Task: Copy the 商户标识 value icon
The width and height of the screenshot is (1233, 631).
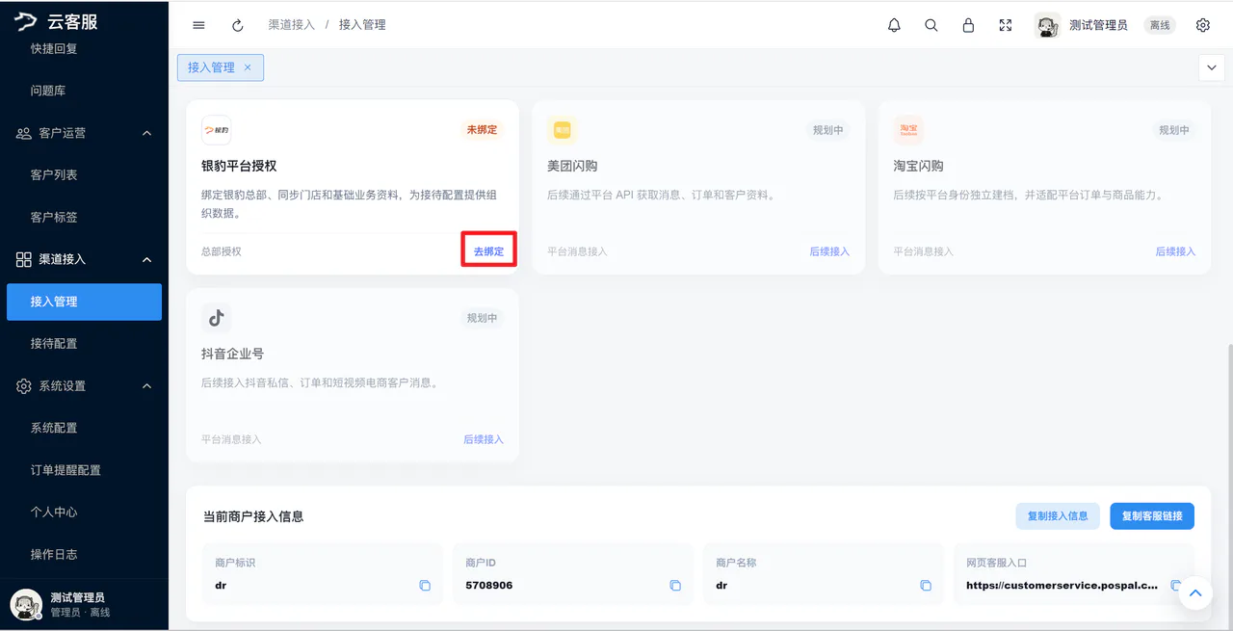Action: click(x=425, y=586)
